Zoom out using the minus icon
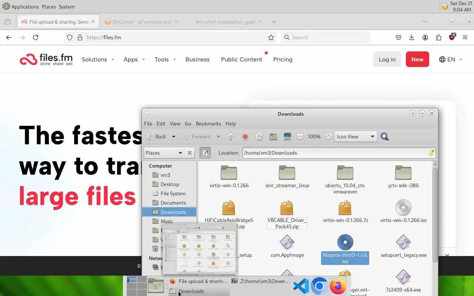The height and width of the screenshot is (296, 474). pyautogui.click(x=300, y=137)
